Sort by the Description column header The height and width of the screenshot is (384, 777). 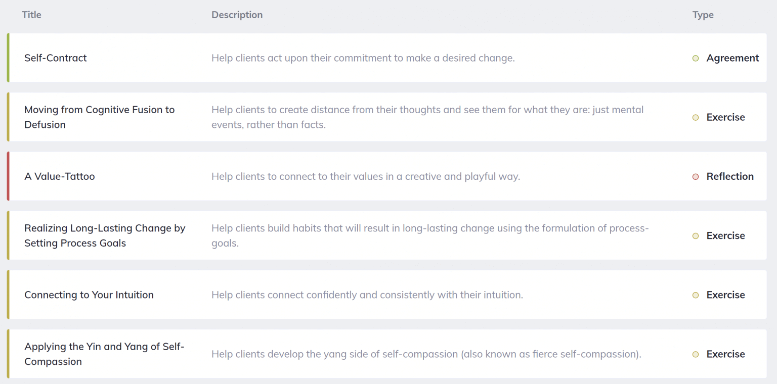click(237, 15)
